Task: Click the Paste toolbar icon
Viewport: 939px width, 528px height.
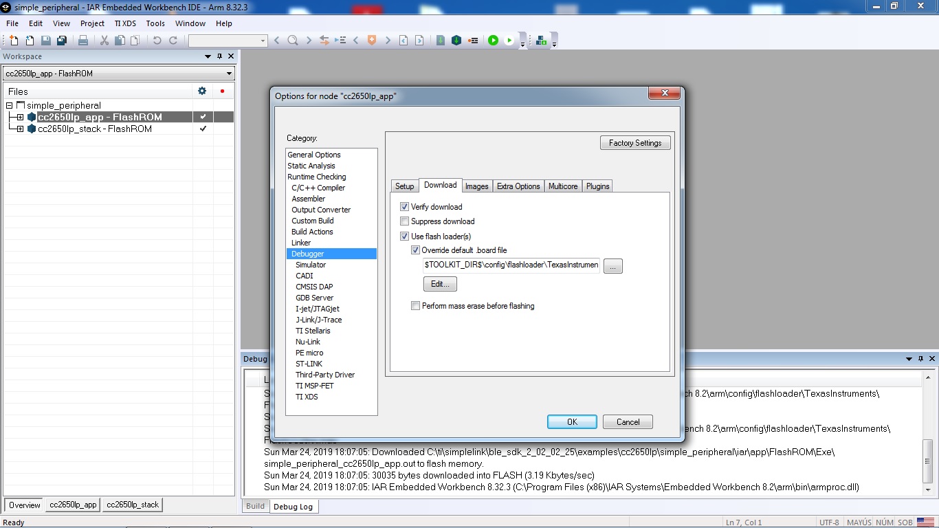Action: click(x=134, y=41)
